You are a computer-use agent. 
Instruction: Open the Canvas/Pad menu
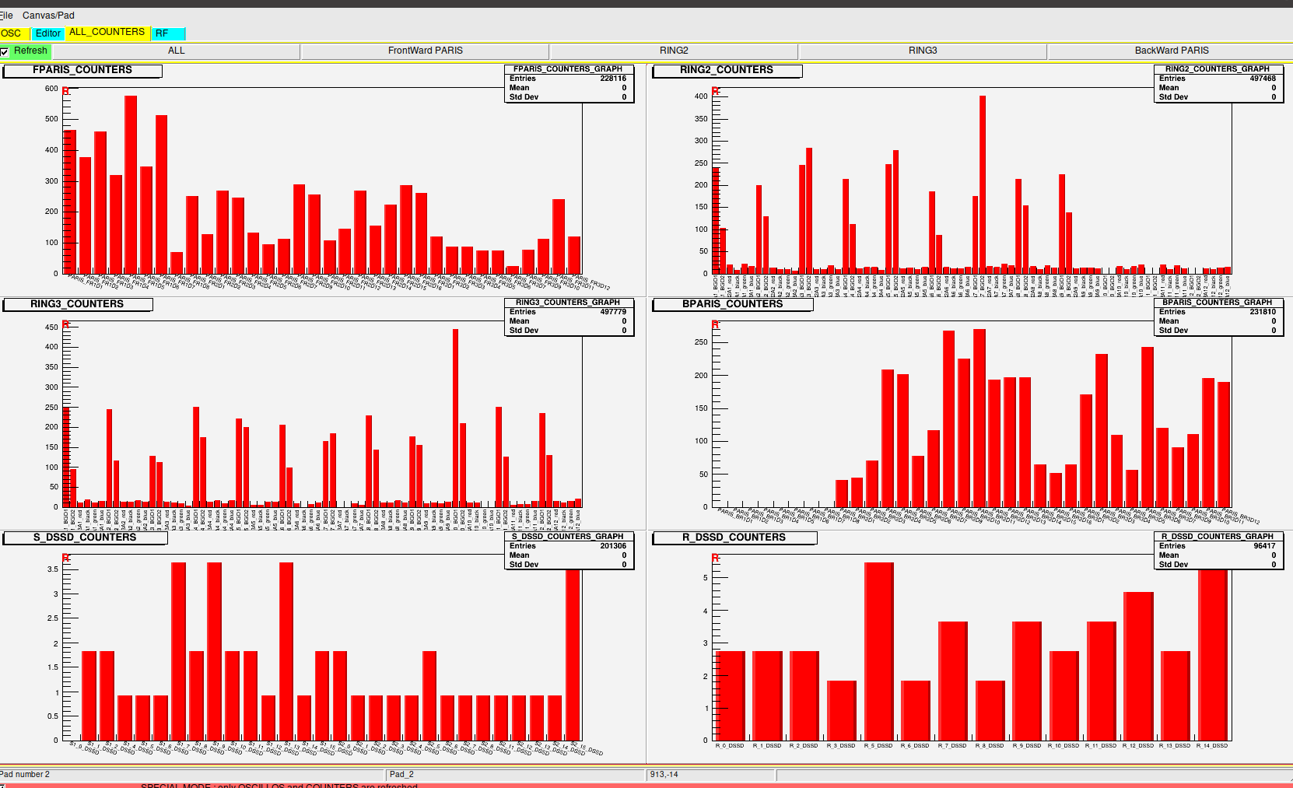coord(48,16)
